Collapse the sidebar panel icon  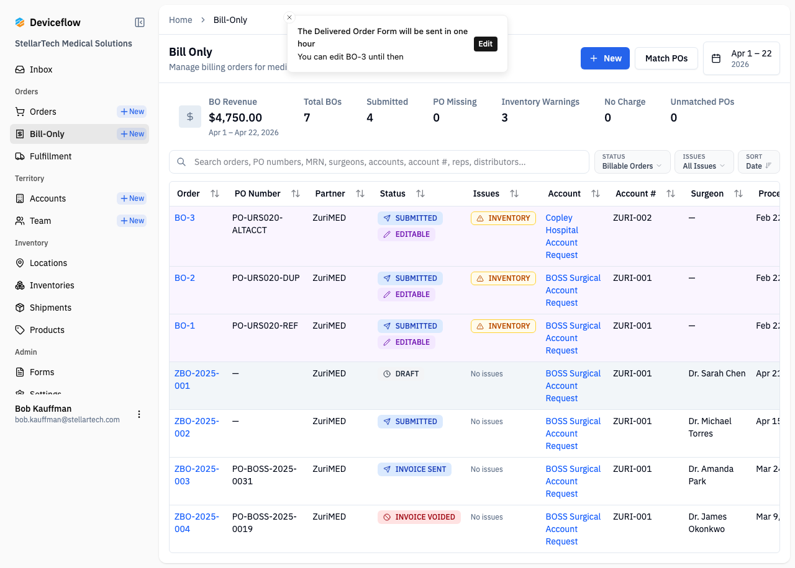140,22
